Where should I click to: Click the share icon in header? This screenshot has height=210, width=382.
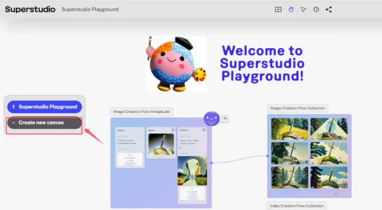click(x=329, y=9)
